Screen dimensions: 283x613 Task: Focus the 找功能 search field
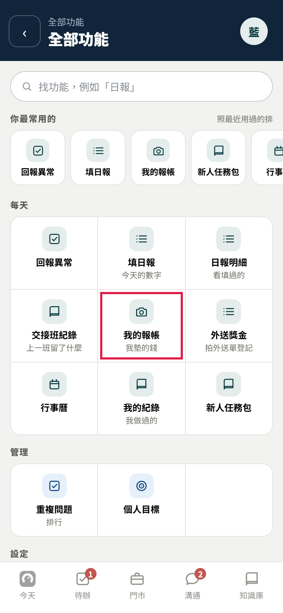141,86
